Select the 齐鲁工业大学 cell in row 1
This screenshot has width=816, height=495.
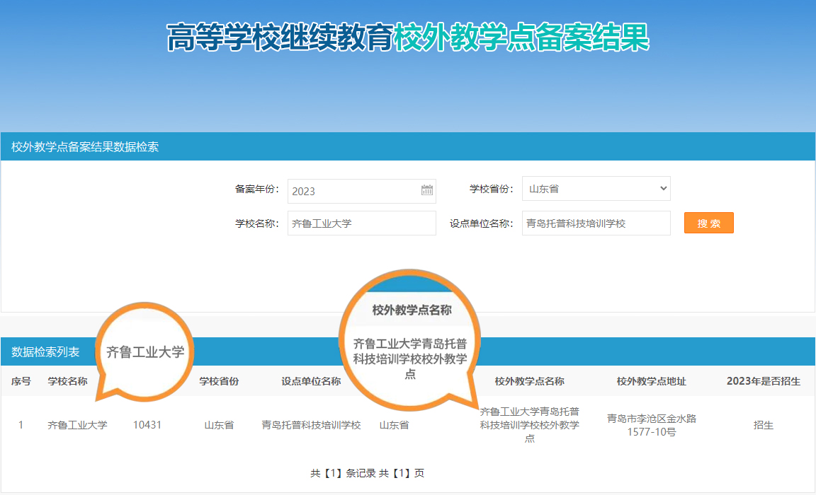pyautogui.click(x=77, y=425)
